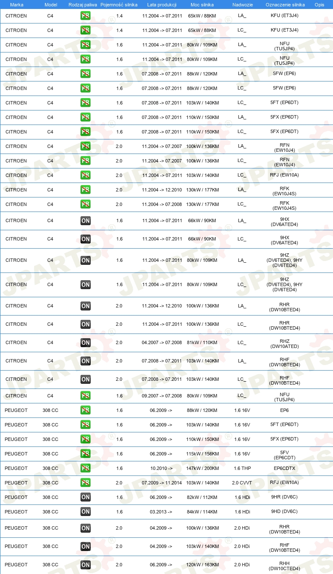Click petrol icon in Citroen C4 RFJ row
Image resolution: width=333 pixels, height=574 pixels.
pos(85,175)
